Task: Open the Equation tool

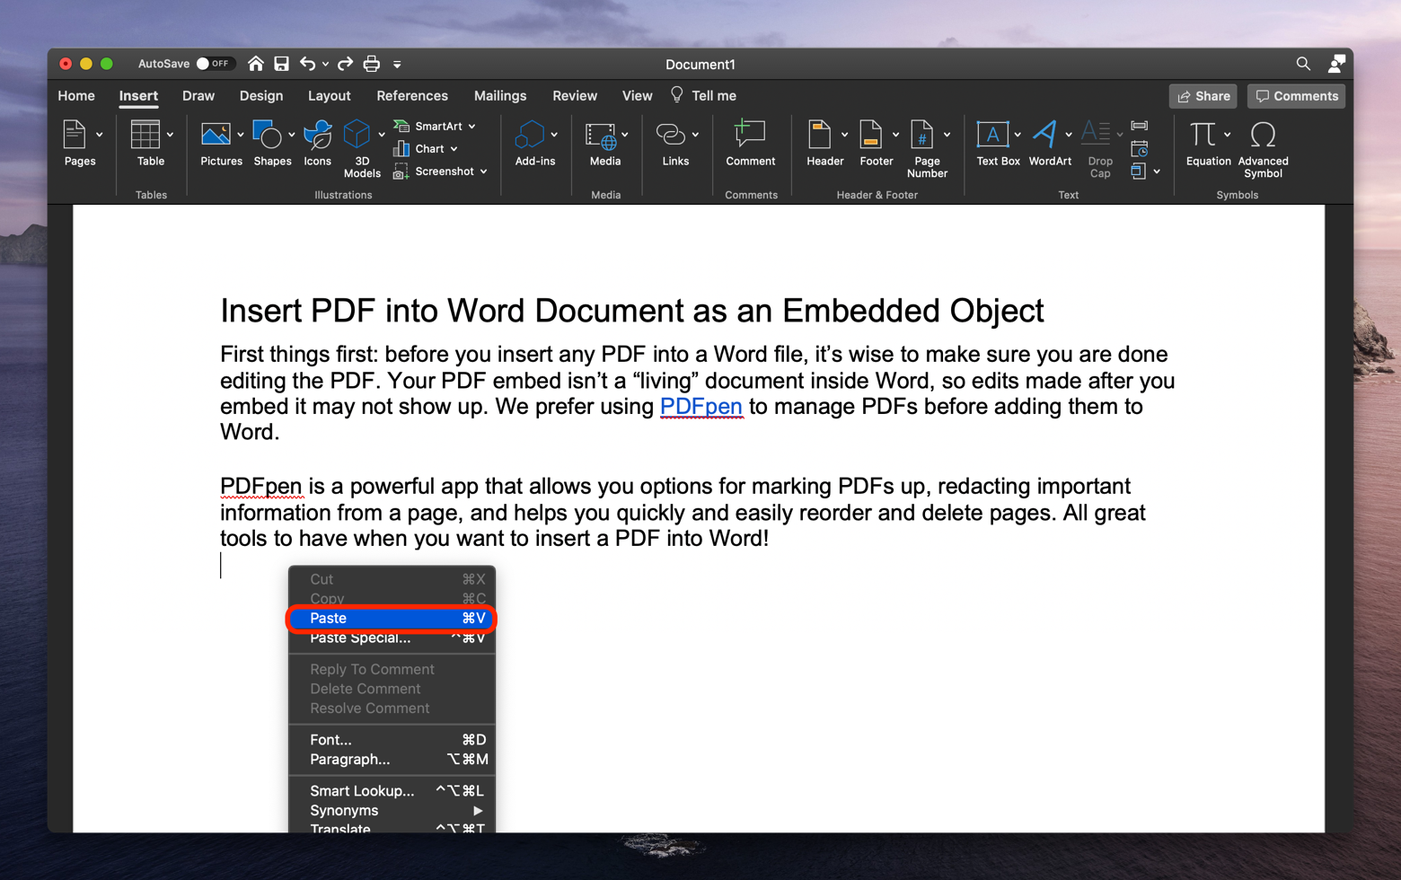Action: [x=1203, y=136]
